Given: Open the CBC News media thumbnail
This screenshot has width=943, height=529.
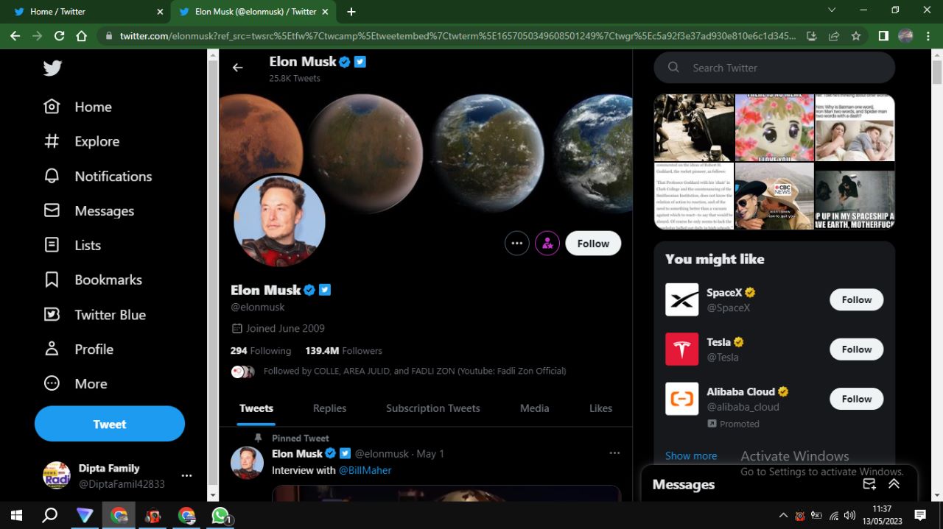Looking at the screenshot, I should 774,196.
